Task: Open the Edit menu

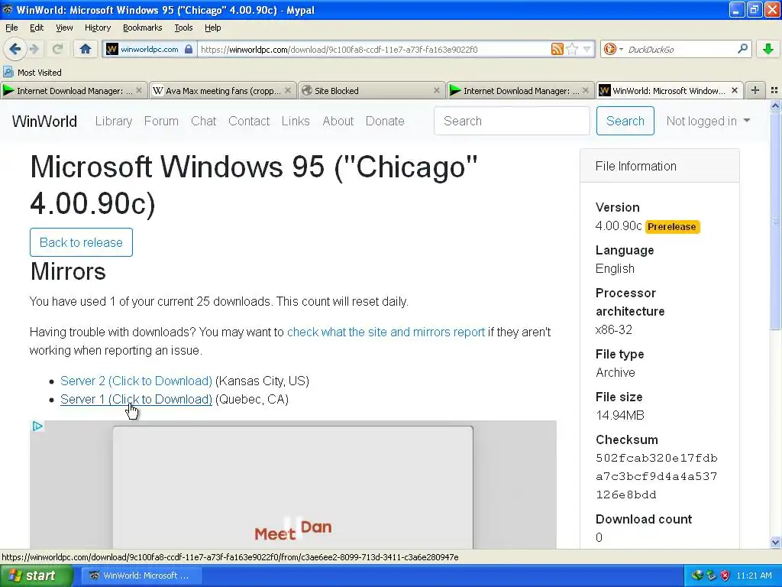Action: click(37, 28)
